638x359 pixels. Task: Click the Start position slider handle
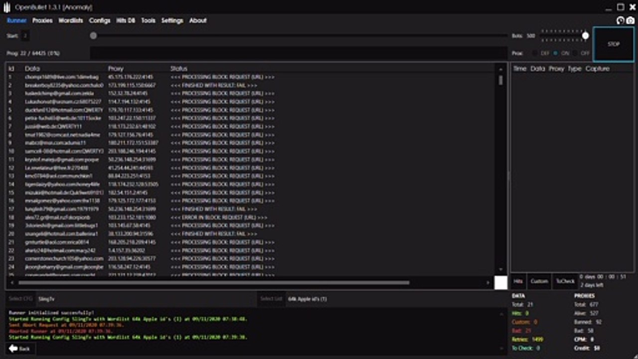point(93,35)
